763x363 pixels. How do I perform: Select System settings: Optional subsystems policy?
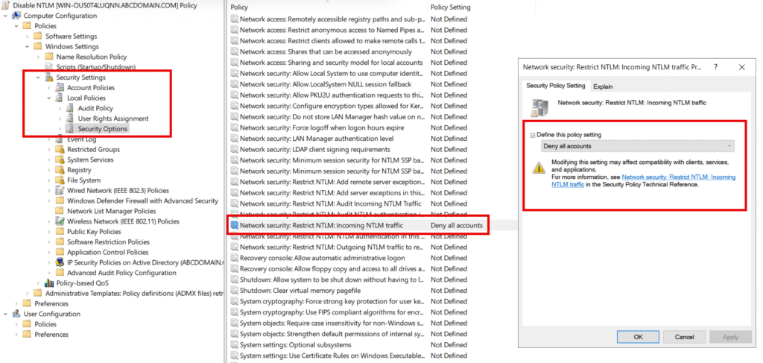click(x=295, y=345)
